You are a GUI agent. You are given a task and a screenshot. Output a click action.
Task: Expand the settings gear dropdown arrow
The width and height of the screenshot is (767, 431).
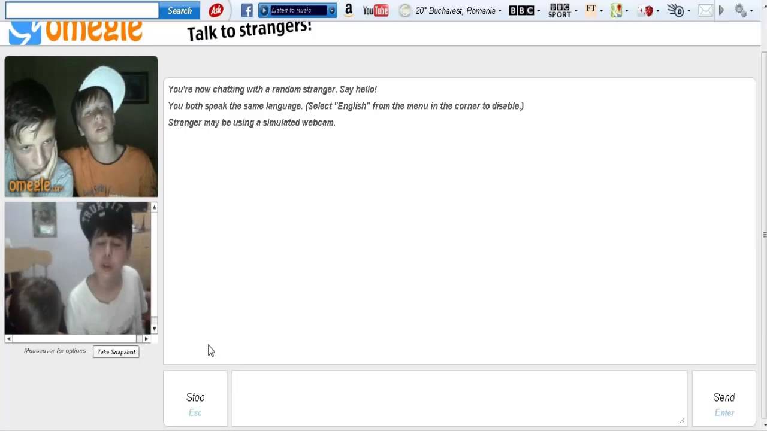751,11
